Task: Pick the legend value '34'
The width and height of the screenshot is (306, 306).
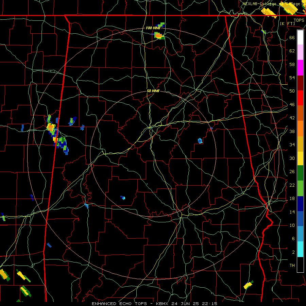Action: tap(292, 144)
